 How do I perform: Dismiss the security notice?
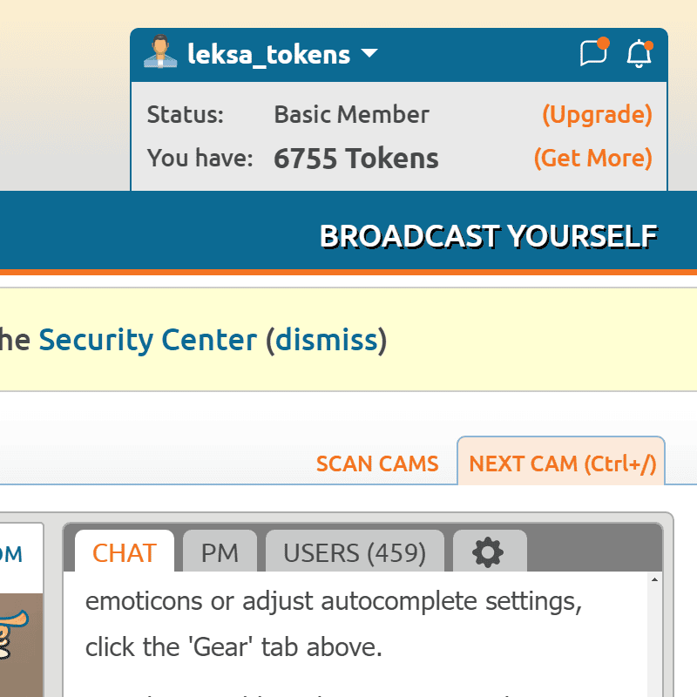(327, 340)
